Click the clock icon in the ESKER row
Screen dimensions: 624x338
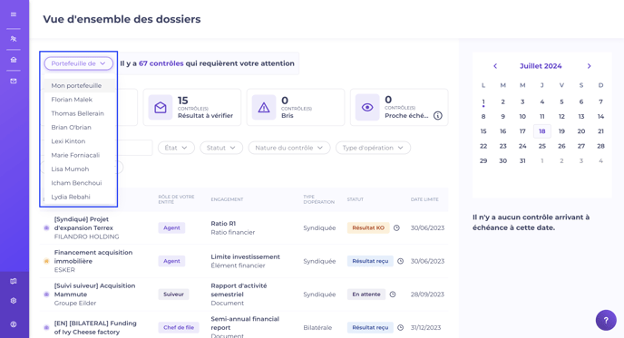pyautogui.click(x=400, y=261)
